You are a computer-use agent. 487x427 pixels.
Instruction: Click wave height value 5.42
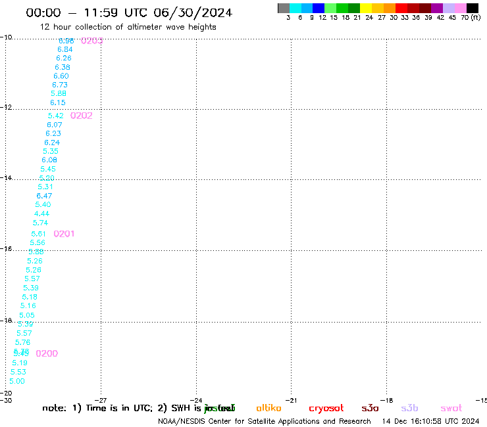pos(55,116)
